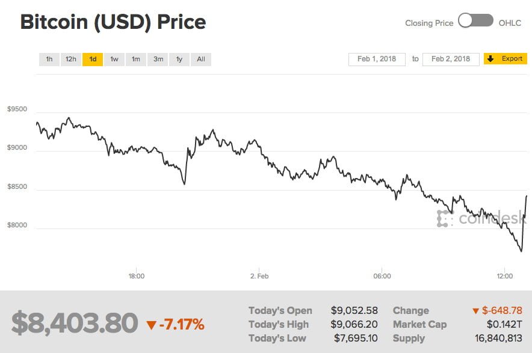Click the $8,403.80 current price
Screen dimensions: 532x353
[75, 324]
